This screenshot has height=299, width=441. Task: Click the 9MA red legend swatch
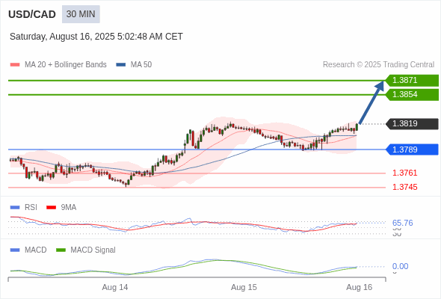pos(51,207)
